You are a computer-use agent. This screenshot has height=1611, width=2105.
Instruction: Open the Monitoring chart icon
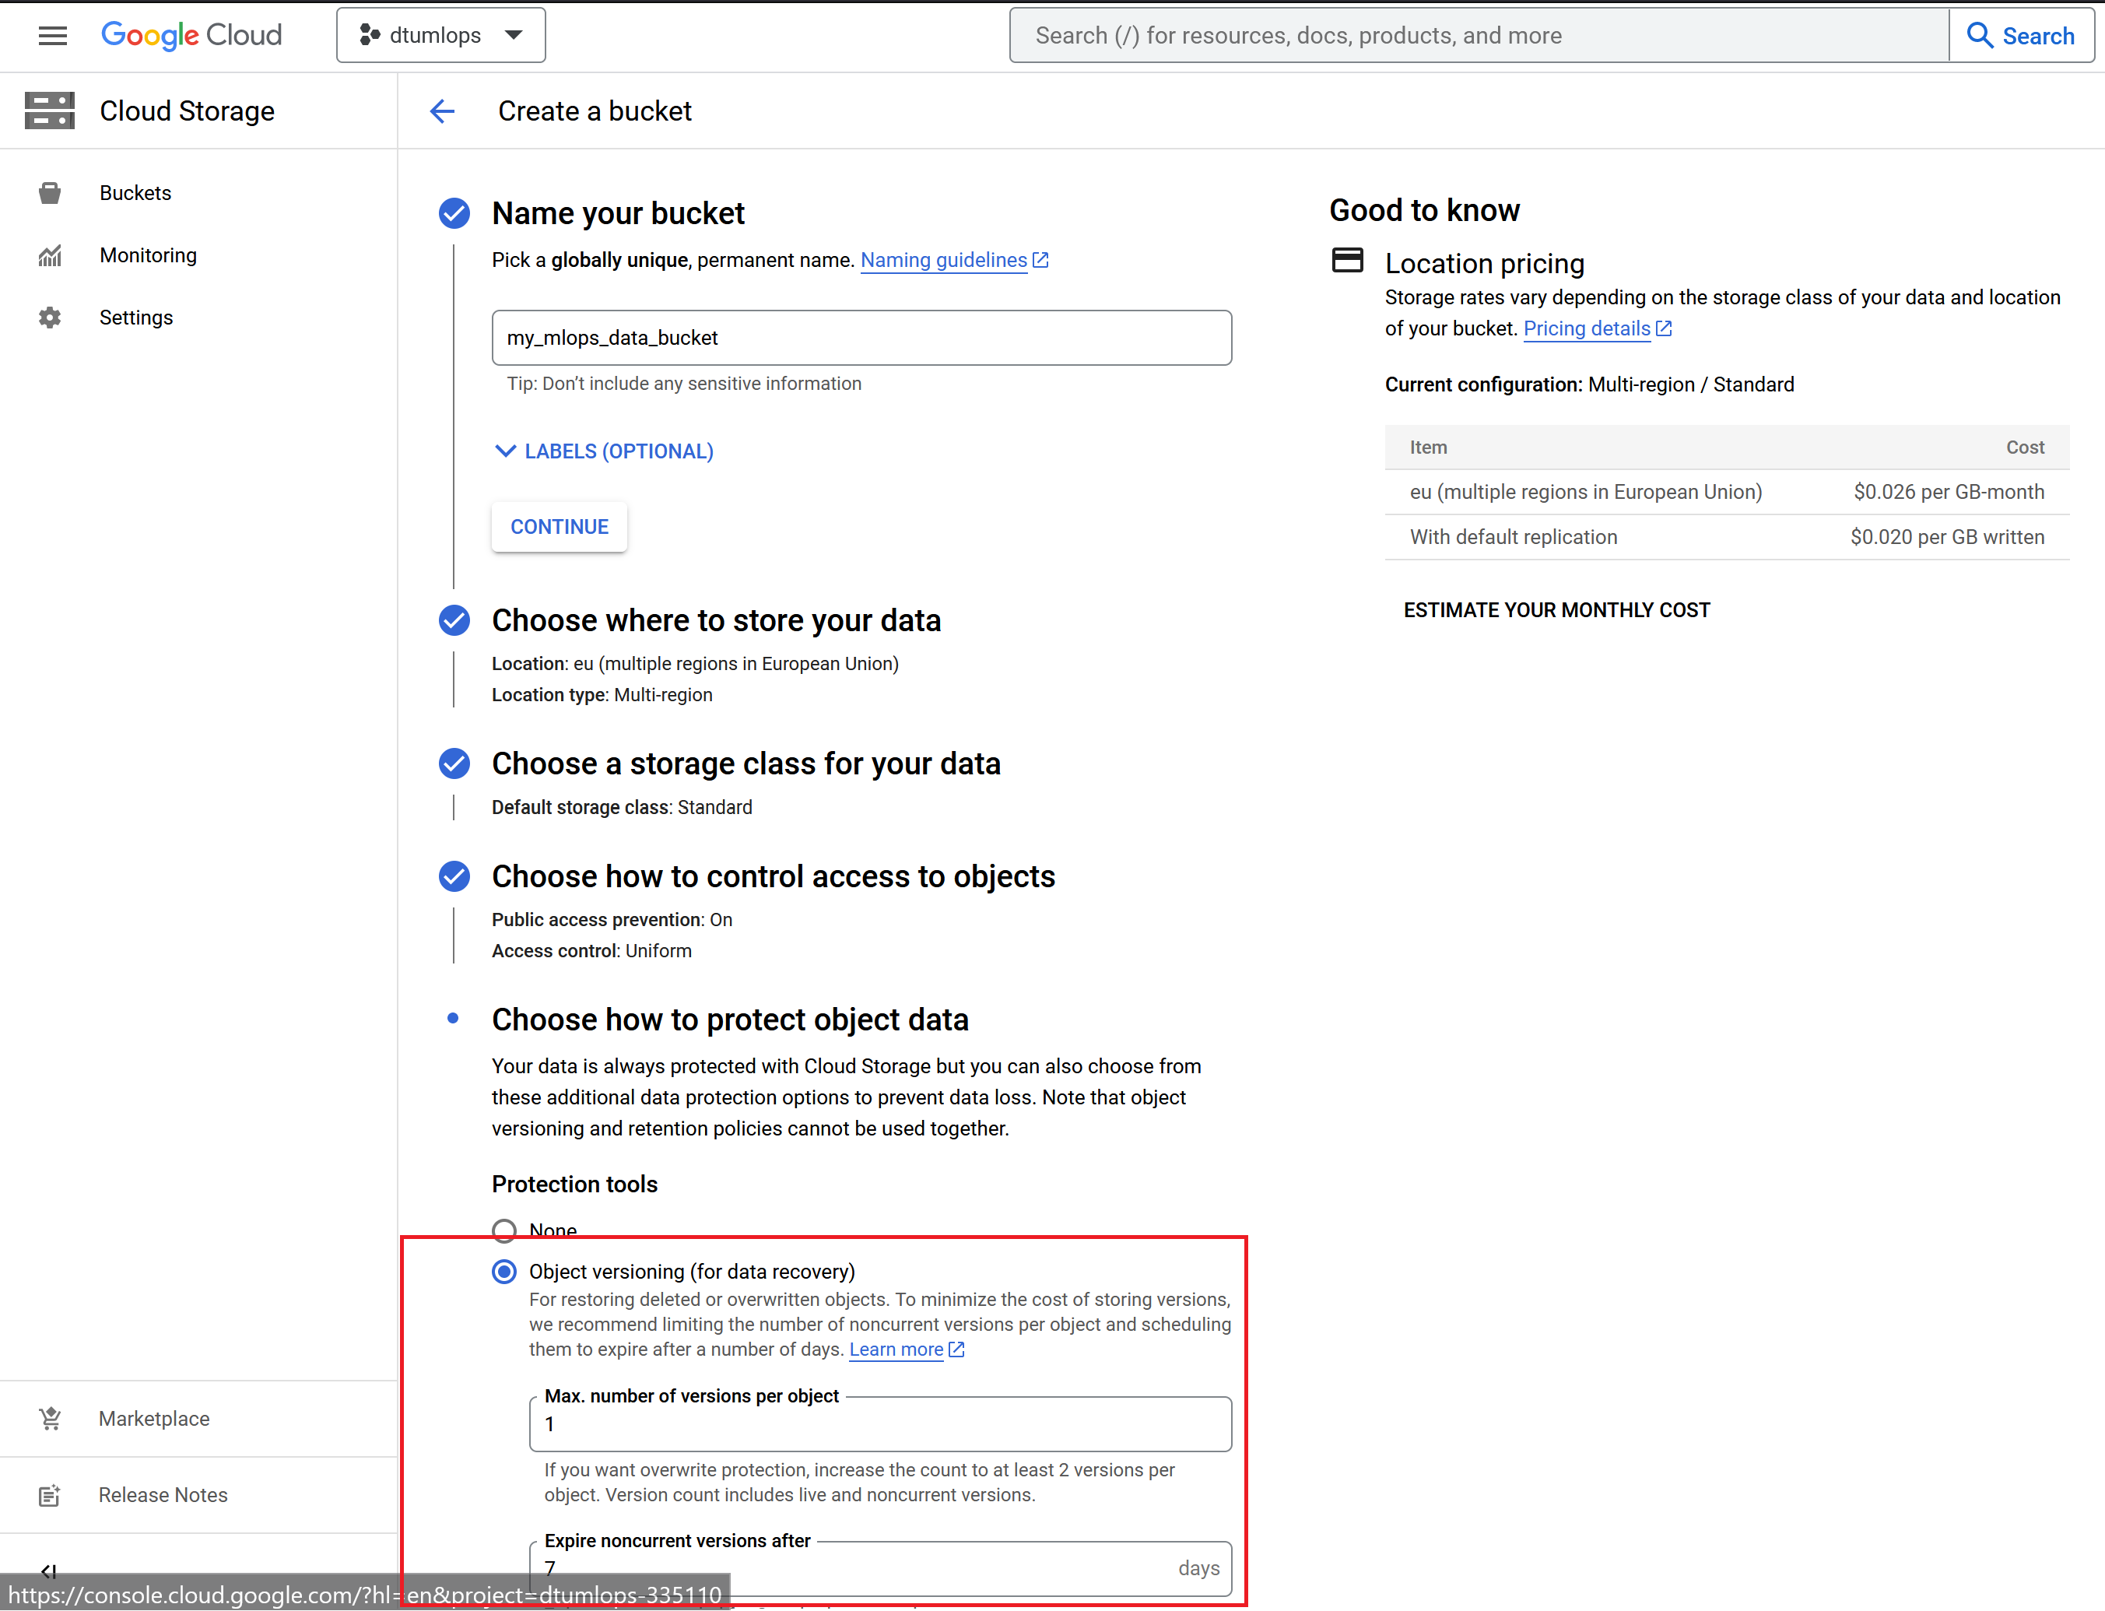click(x=50, y=255)
